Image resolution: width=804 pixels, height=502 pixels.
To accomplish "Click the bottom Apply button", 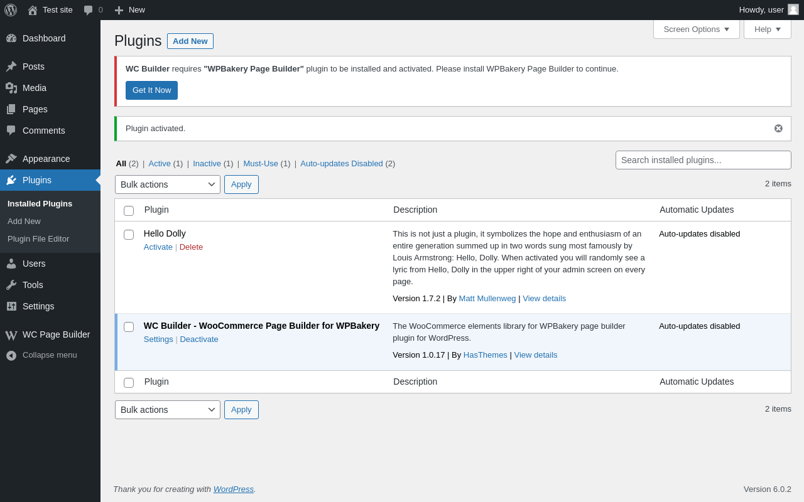I will 241,410.
